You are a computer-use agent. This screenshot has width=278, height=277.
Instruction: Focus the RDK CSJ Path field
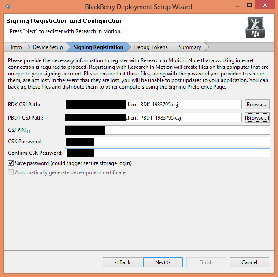[x=153, y=105]
